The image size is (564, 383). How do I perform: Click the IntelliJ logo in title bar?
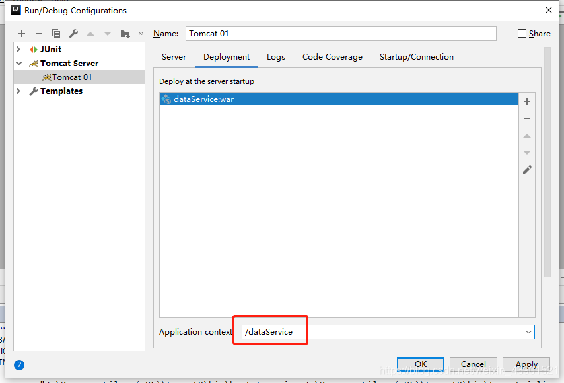(x=16, y=10)
